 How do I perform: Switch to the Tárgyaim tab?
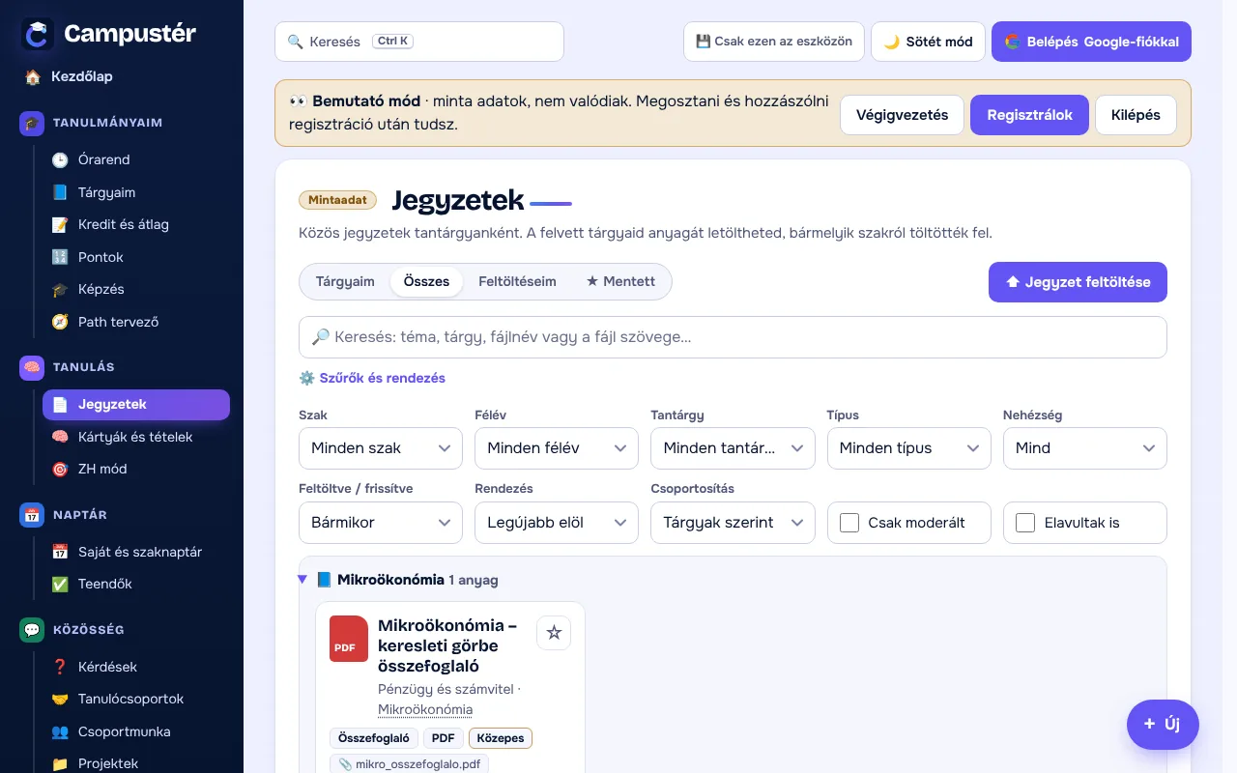click(x=345, y=281)
